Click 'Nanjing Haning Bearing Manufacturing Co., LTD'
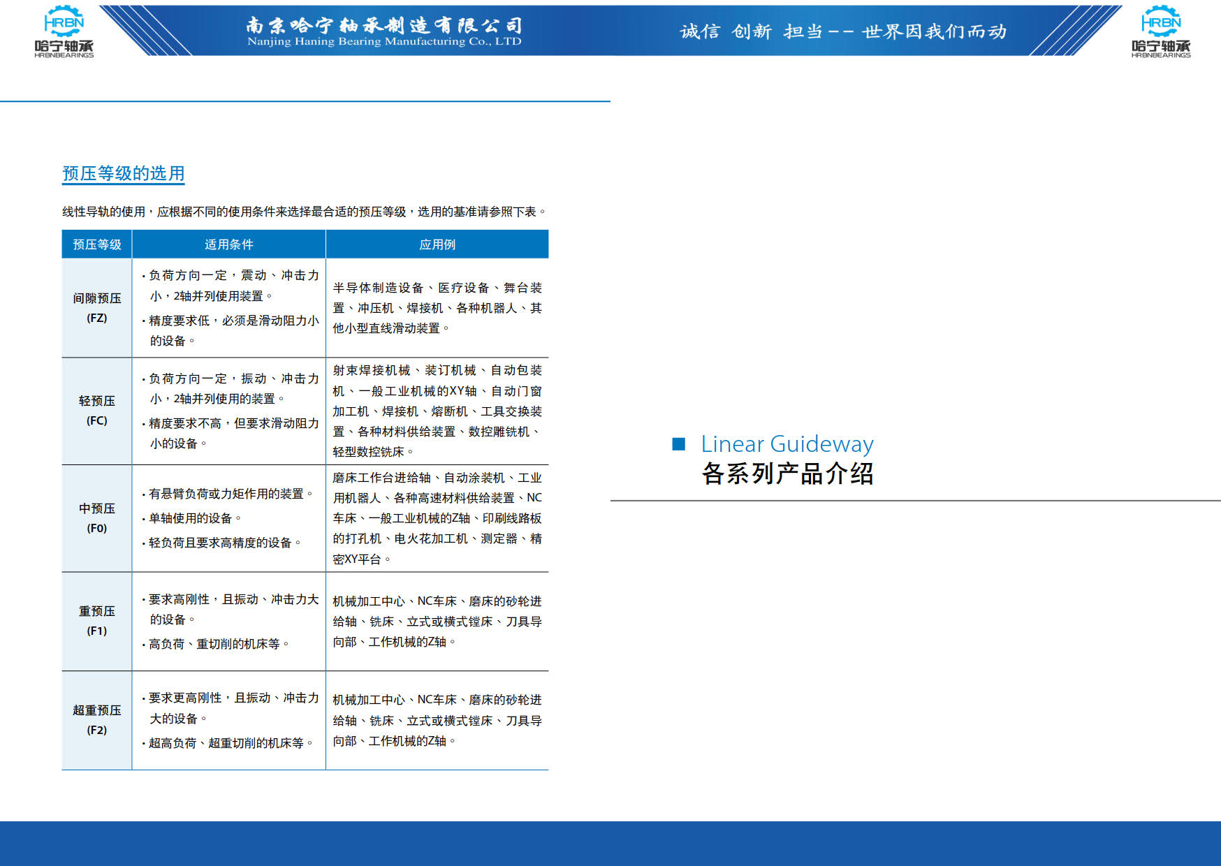Screen dimensions: 1221x866 click(384, 42)
